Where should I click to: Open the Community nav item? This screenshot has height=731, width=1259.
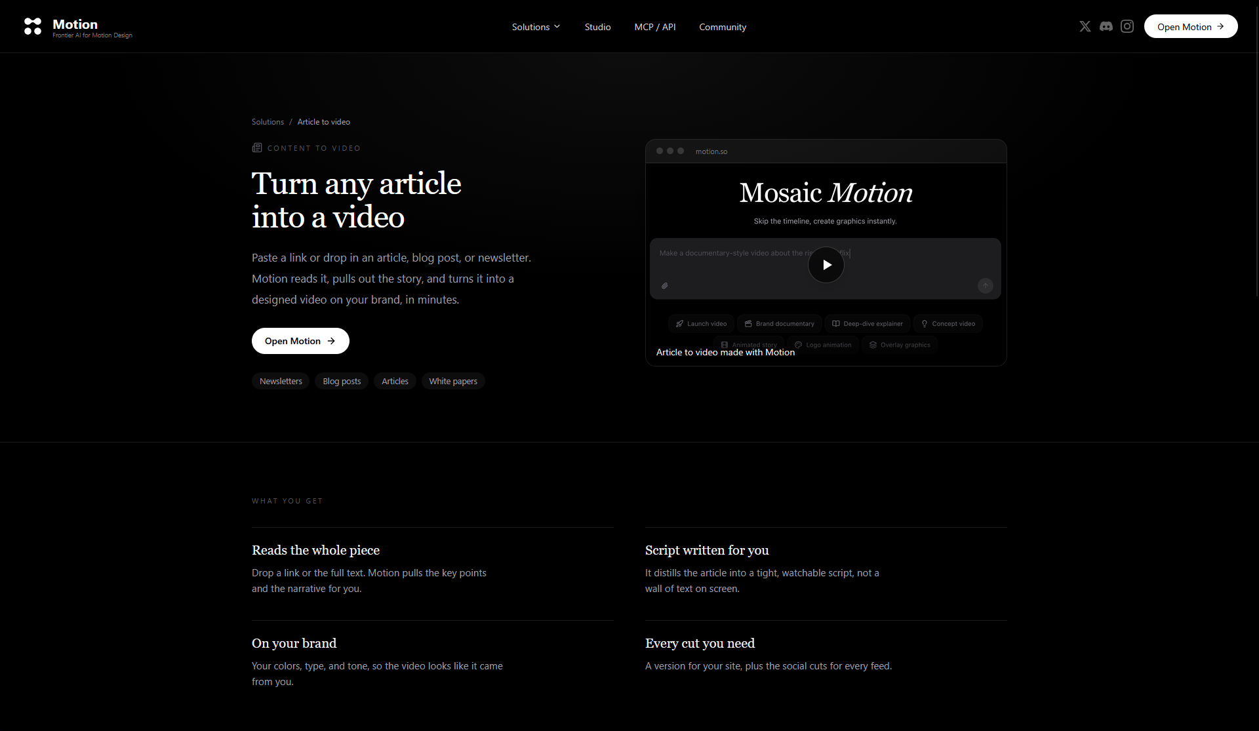(x=723, y=27)
